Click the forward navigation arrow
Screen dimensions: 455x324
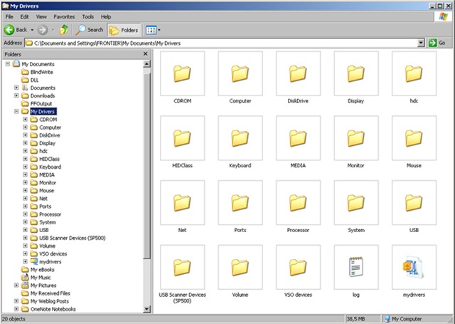pos(43,30)
